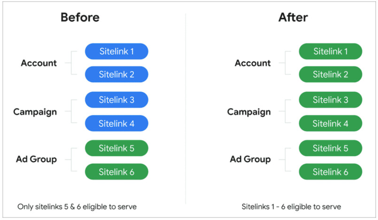Click green Sitelink 5 pill under After

click(x=331, y=148)
